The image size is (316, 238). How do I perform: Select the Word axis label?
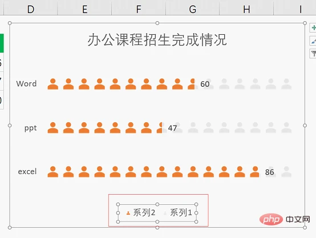(26, 84)
